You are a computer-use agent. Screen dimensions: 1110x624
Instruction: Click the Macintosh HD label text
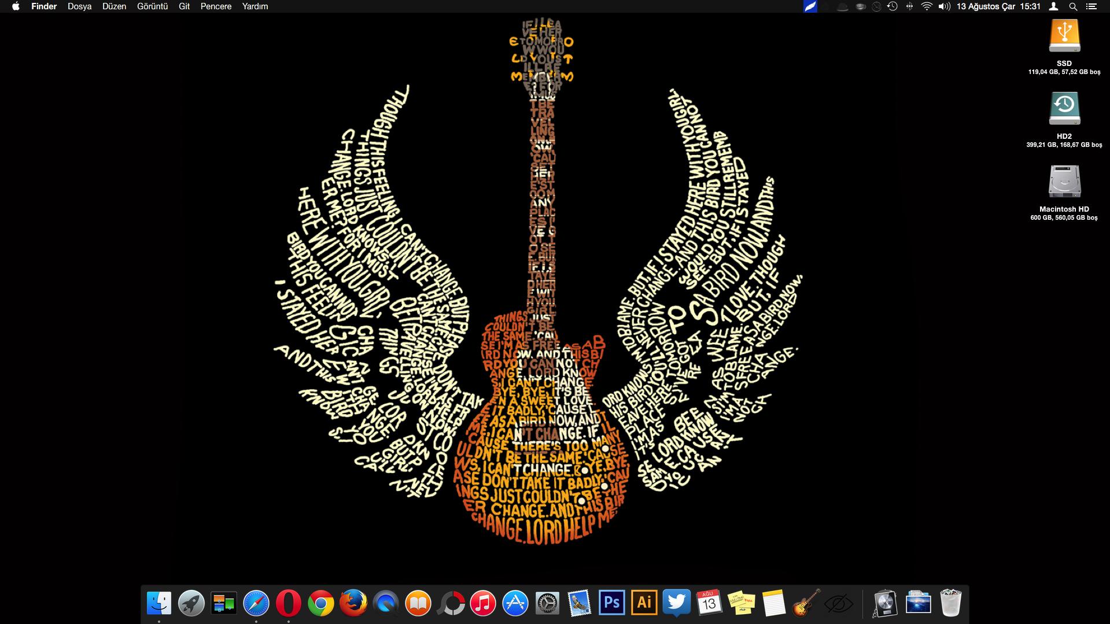pyautogui.click(x=1064, y=209)
